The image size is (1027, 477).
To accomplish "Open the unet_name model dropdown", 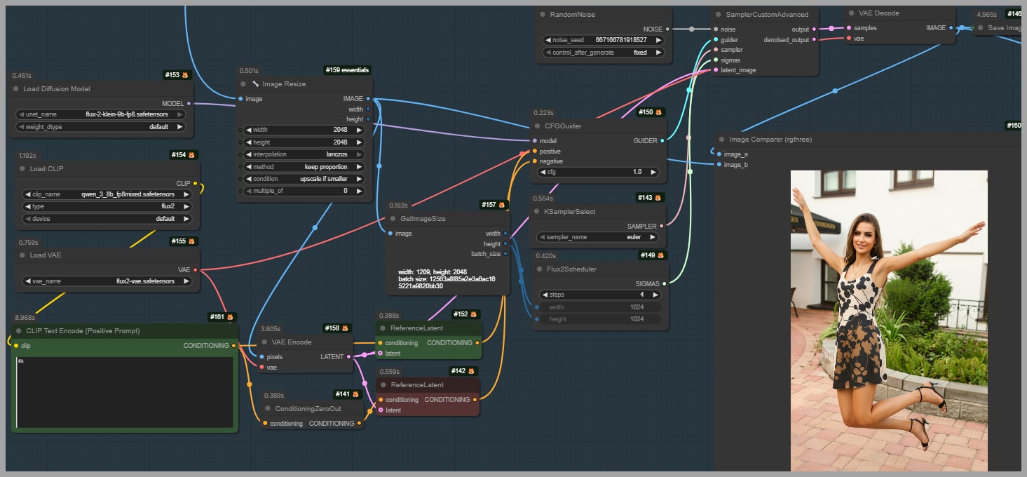I will point(100,114).
